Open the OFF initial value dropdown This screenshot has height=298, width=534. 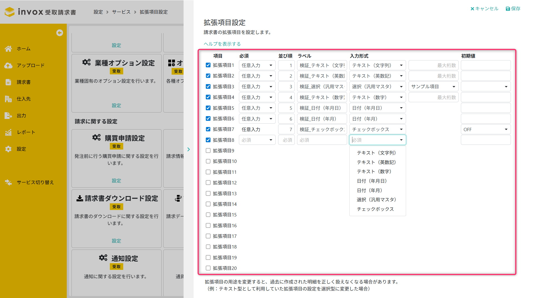[x=486, y=129]
